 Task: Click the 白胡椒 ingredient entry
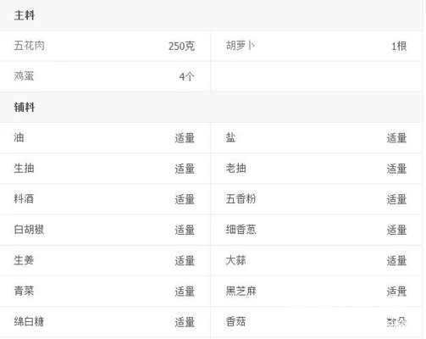(x=29, y=230)
